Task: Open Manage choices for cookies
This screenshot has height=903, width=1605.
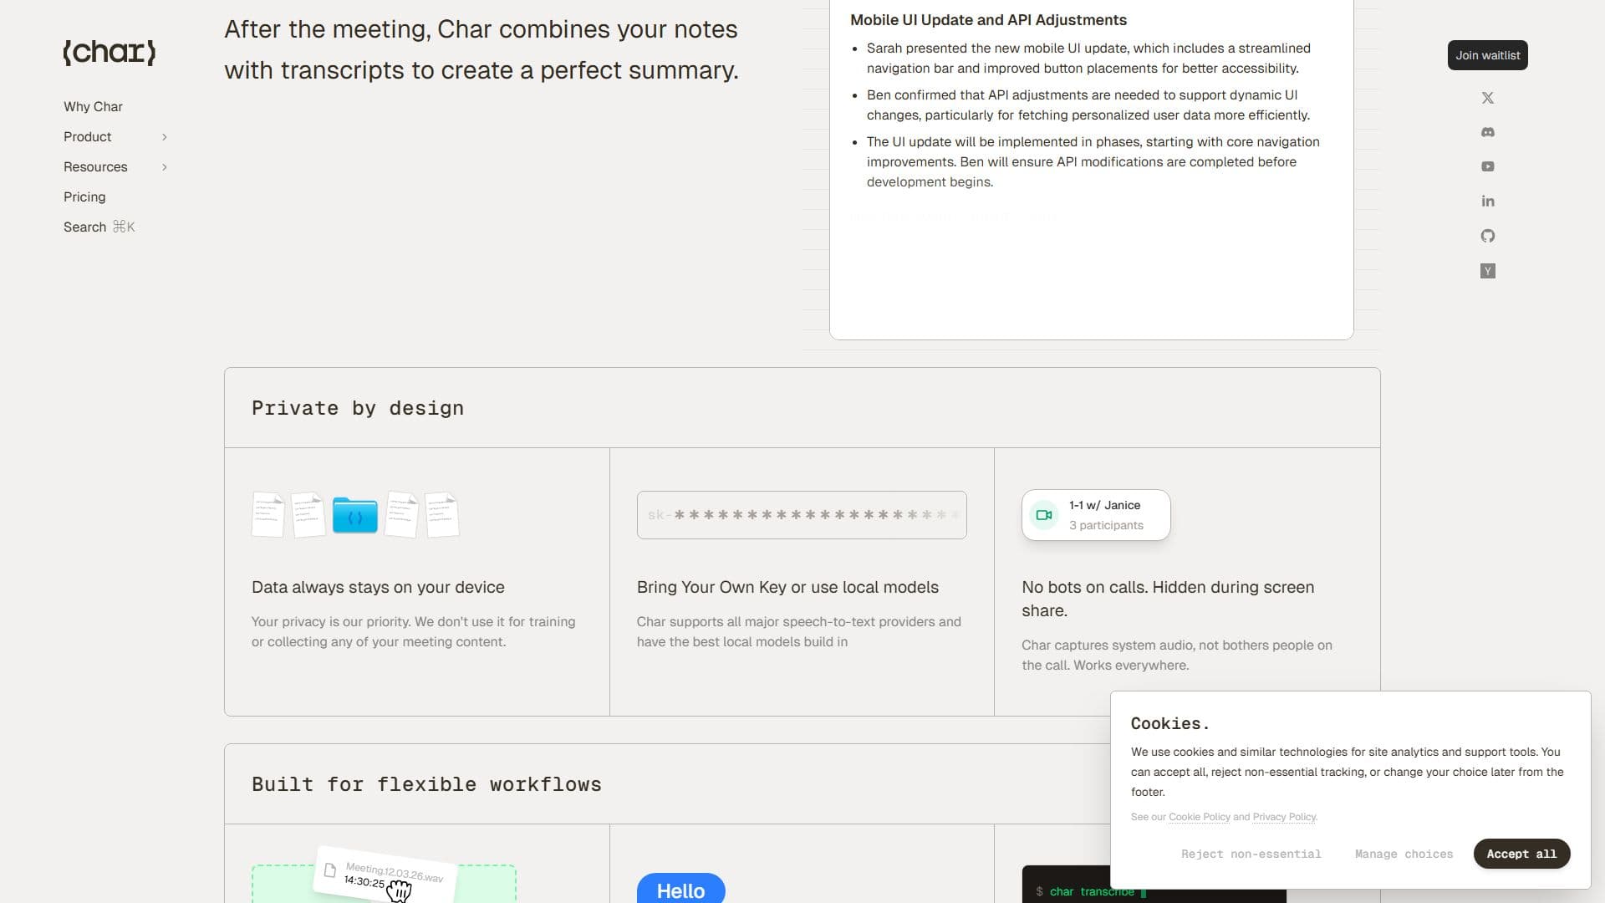Action: tap(1404, 854)
